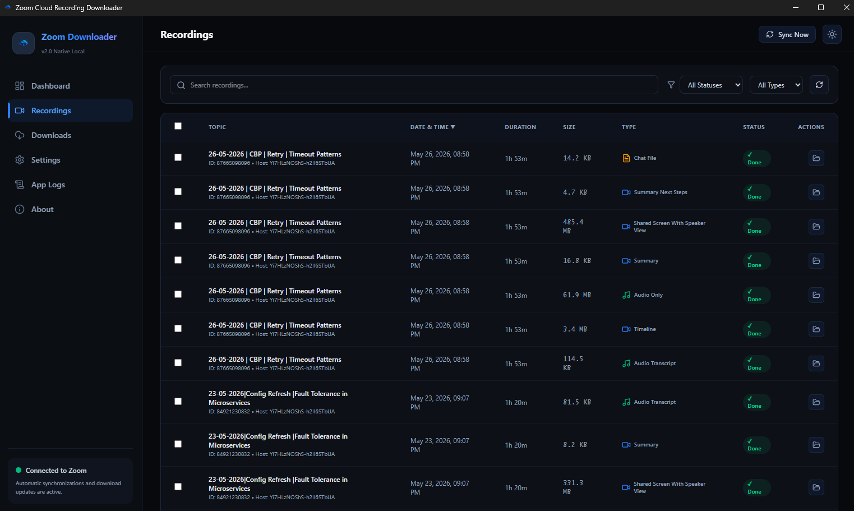Open folder for the 8.2 KB Summary
The height and width of the screenshot is (511, 854).
(x=816, y=445)
